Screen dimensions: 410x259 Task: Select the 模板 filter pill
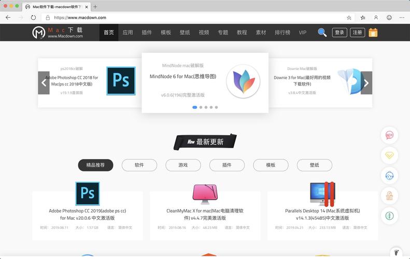click(271, 165)
